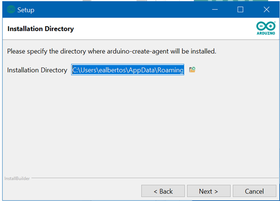Viewport: 280px width, 201px height.
Task: Click the Setup window icon in title bar
Action: click(11, 9)
